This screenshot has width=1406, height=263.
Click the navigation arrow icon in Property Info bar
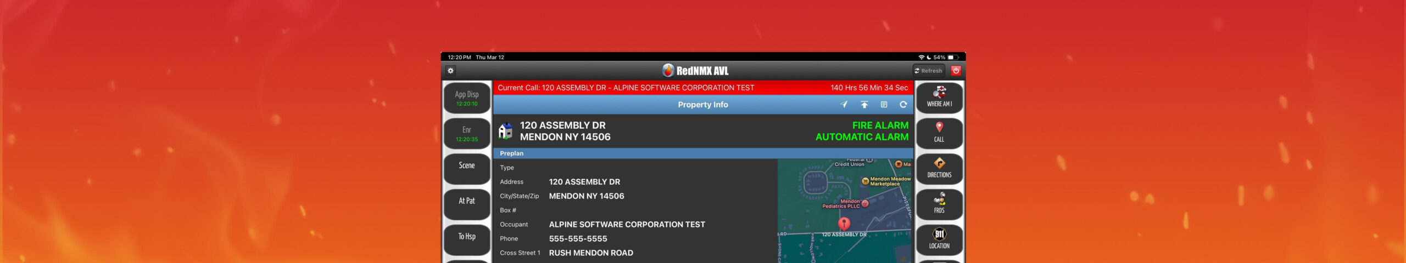pos(844,105)
